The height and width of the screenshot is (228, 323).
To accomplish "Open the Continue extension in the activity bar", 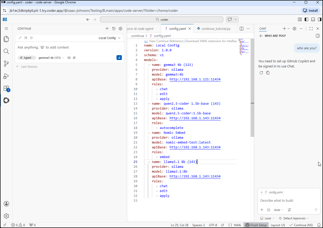I will 6,100.
